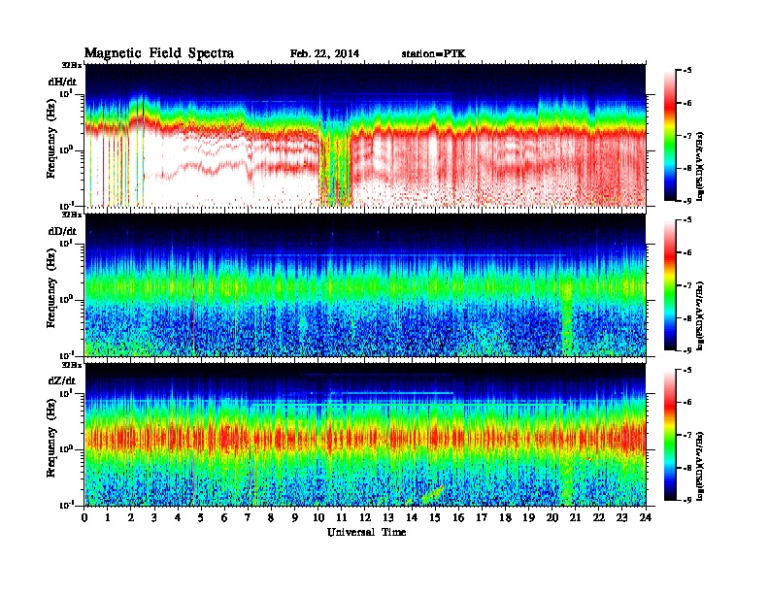Viewport: 769px width, 594px height.
Task: Click the hour "24" tick label on time axis
Action: click(646, 518)
